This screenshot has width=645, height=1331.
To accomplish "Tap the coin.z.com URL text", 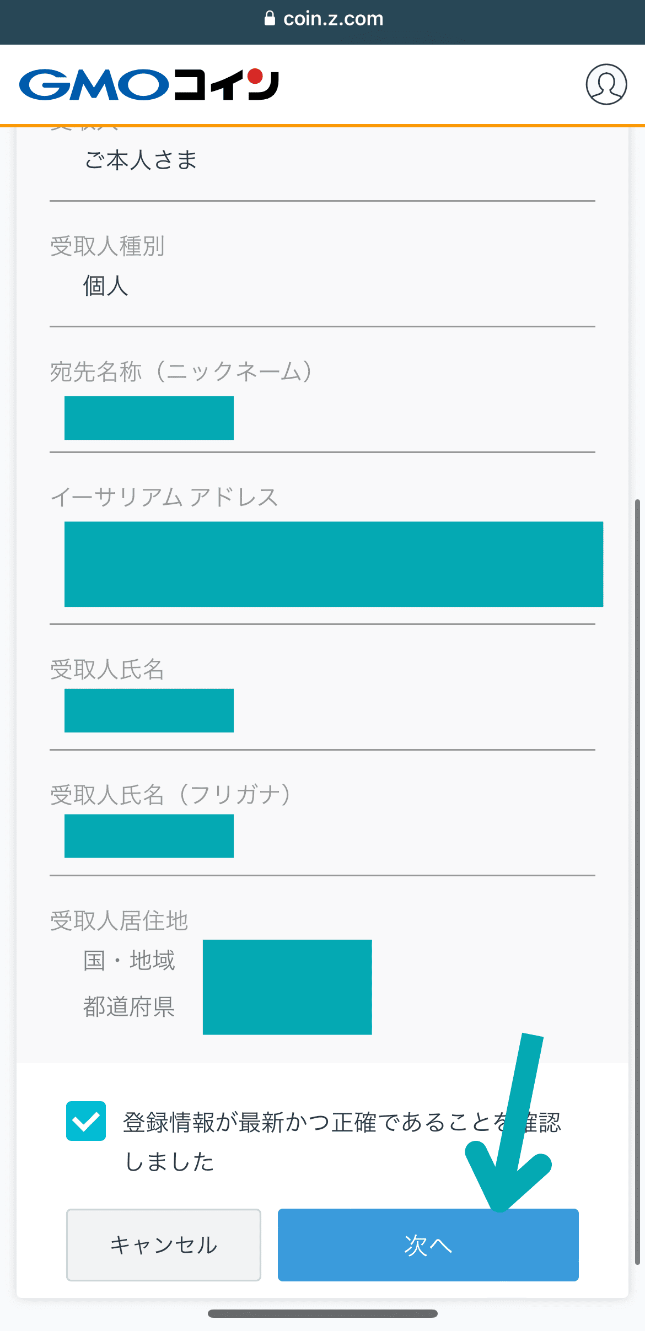I will click(x=333, y=19).
